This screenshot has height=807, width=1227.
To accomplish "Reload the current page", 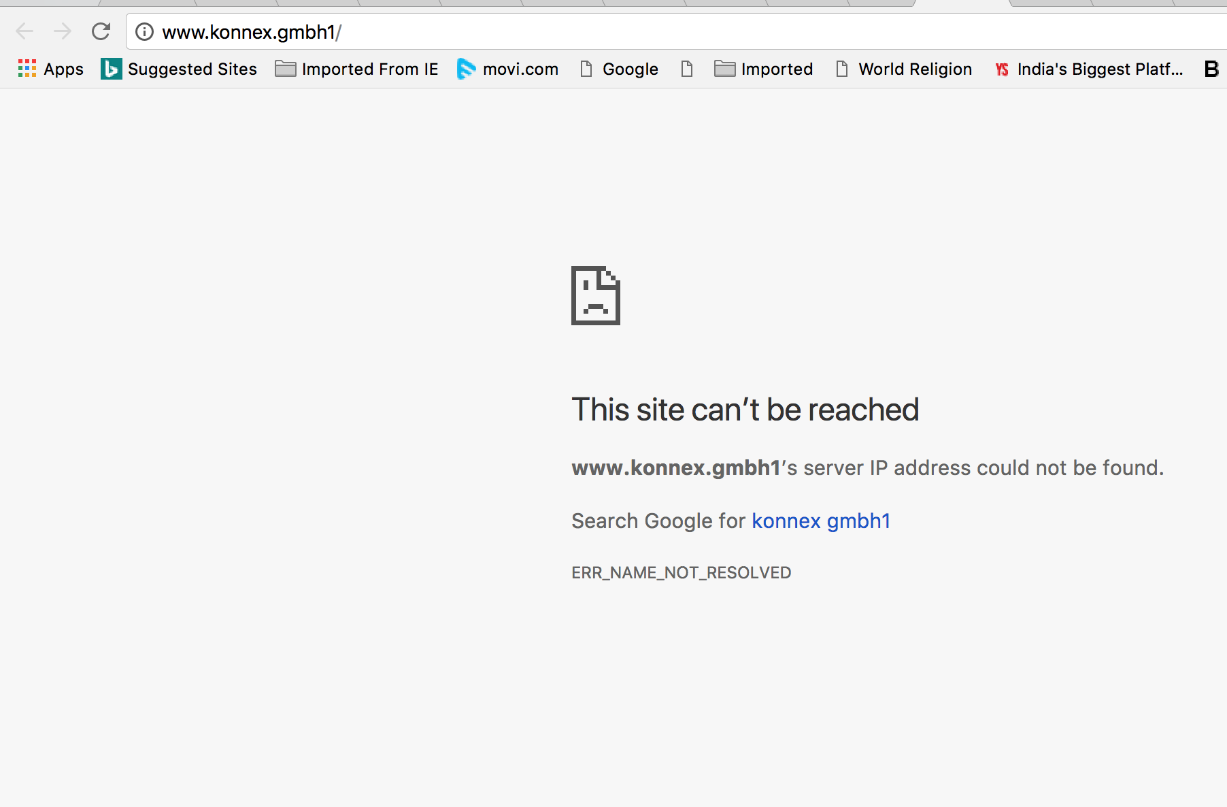I will click(101, 31).
